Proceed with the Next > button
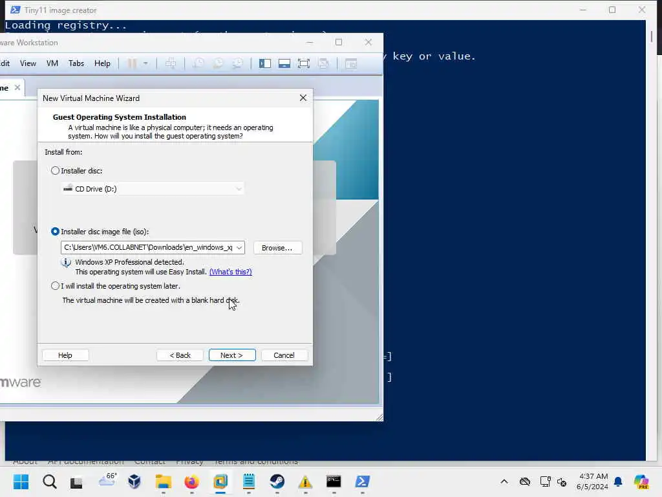Screen dimensions: 662x497 [232, 355]
